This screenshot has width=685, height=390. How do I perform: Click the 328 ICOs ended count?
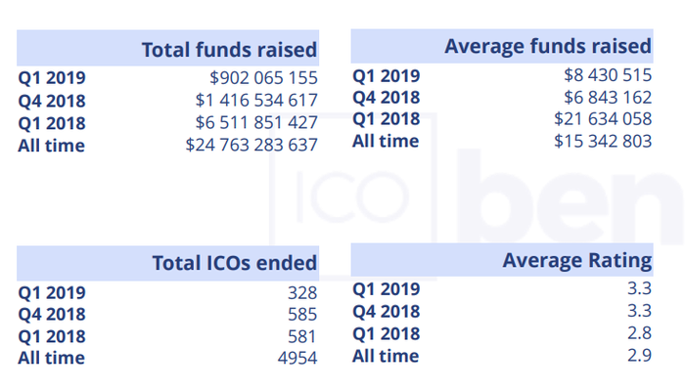pos(302,292)
